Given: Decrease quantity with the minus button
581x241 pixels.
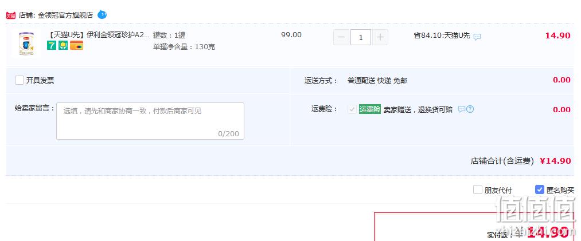Looking at the screenshot, I should pos(341,37).
